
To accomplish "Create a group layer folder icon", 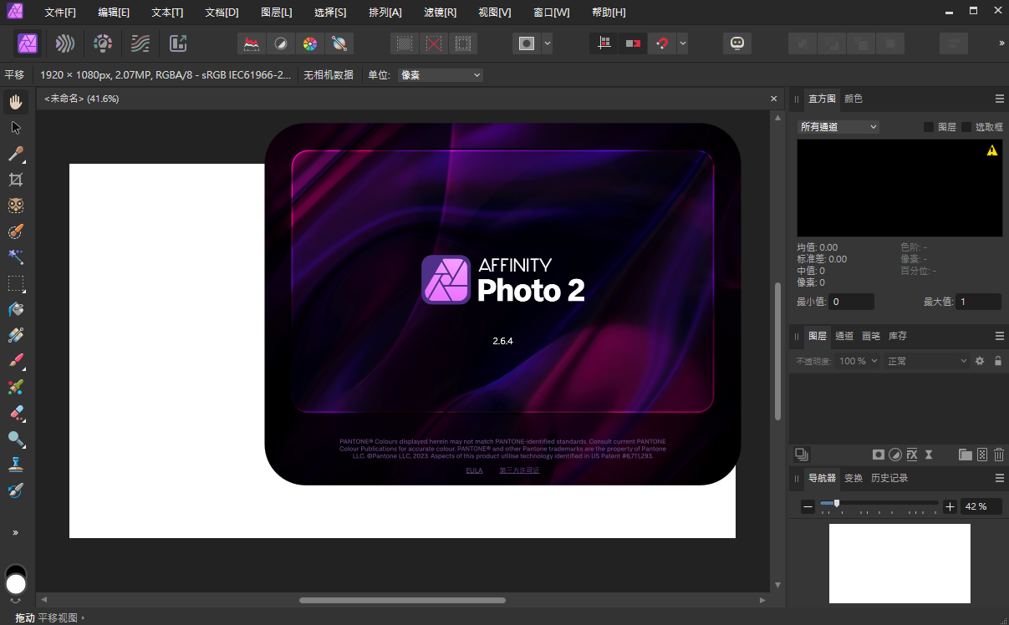I will (966, 455).
